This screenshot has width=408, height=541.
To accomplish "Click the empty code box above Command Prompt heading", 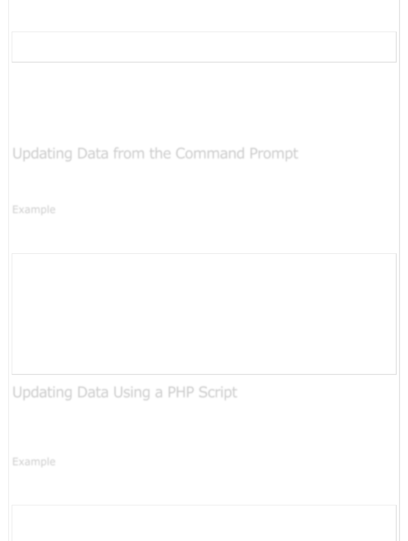I will click(204, 47).
